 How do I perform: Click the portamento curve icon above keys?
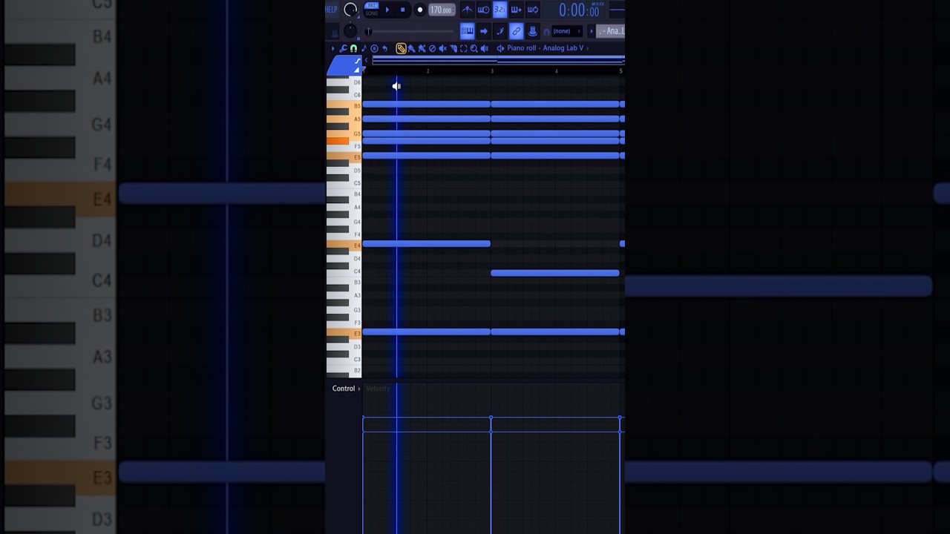358,61
